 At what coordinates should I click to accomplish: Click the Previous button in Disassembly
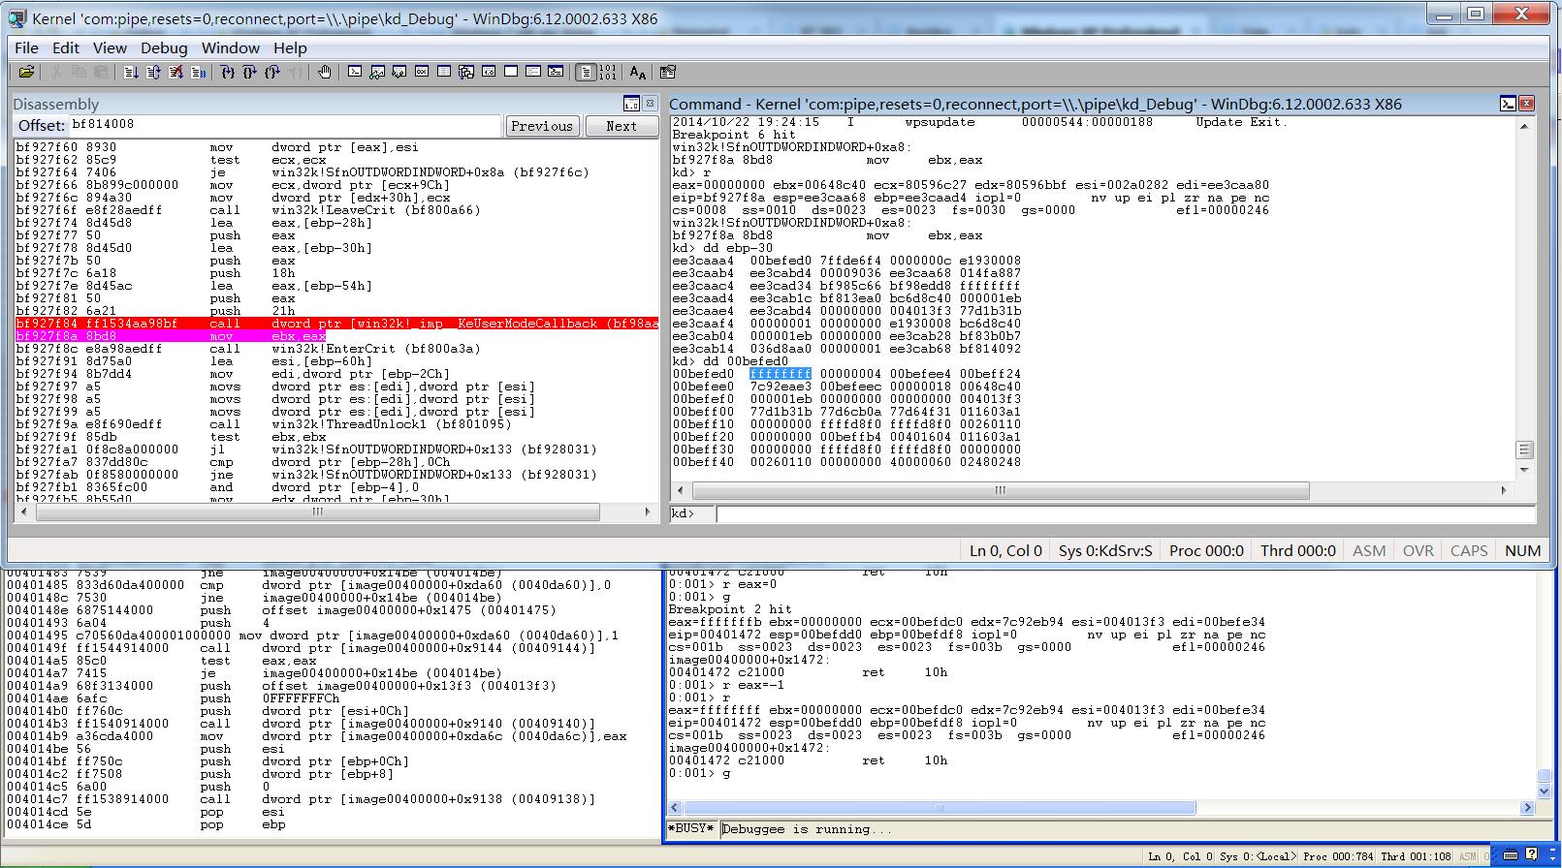pos(541,126)
